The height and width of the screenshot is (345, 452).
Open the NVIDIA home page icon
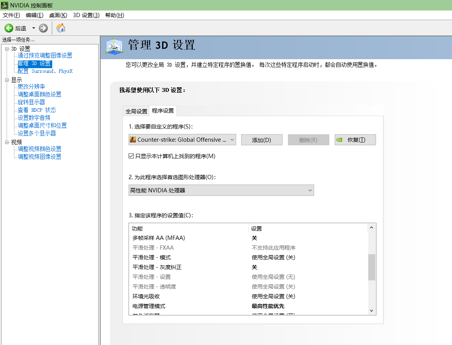tap(60, 28)
